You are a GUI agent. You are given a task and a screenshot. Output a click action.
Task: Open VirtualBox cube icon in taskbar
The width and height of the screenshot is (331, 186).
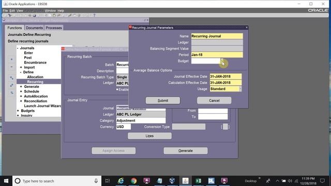pyautogui.click(x=172, y=181)
